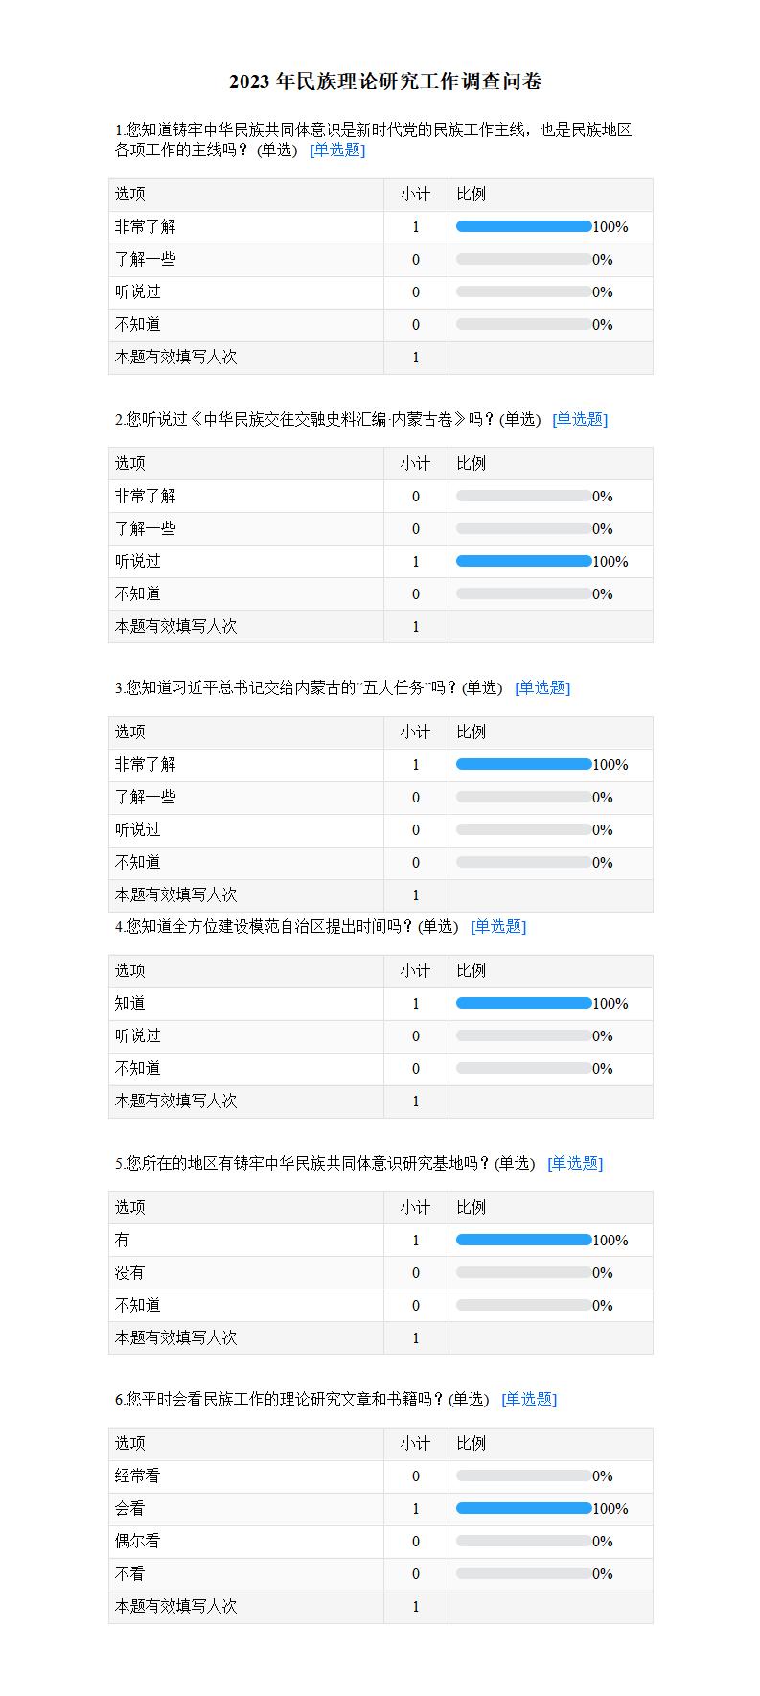This screenshot has width=760, height=1696.
Task: Click the [单选题] link for question 1
Action: point(337,150)
